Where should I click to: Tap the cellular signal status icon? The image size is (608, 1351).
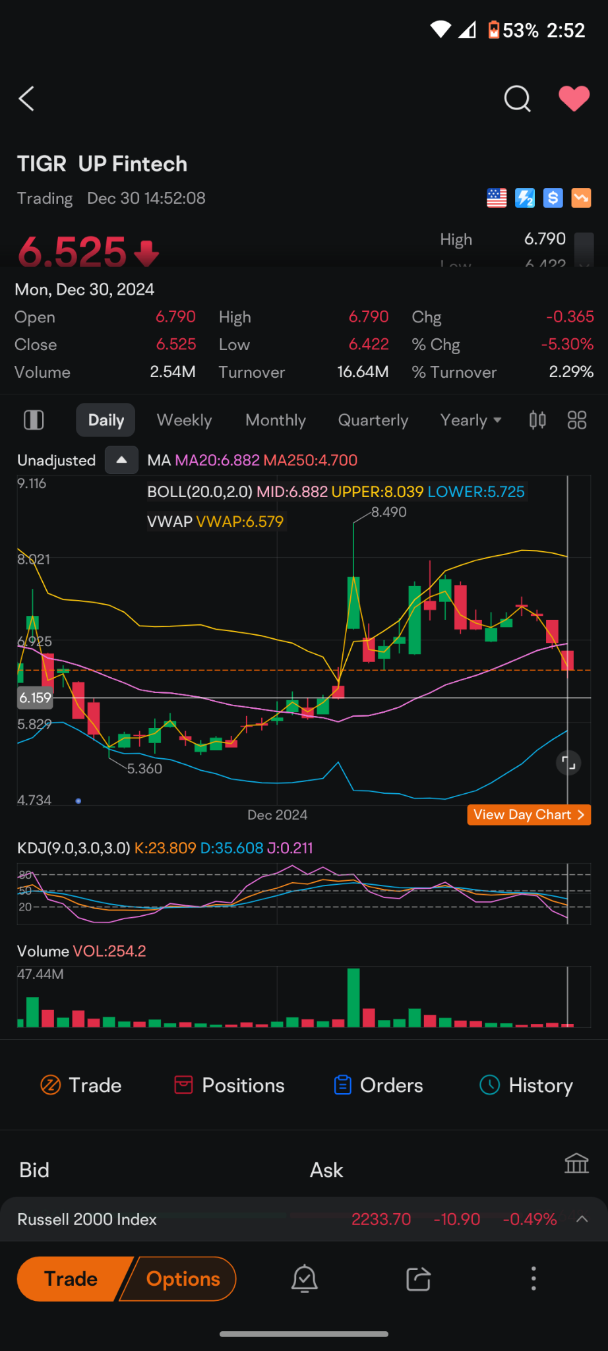coord(467,30)
